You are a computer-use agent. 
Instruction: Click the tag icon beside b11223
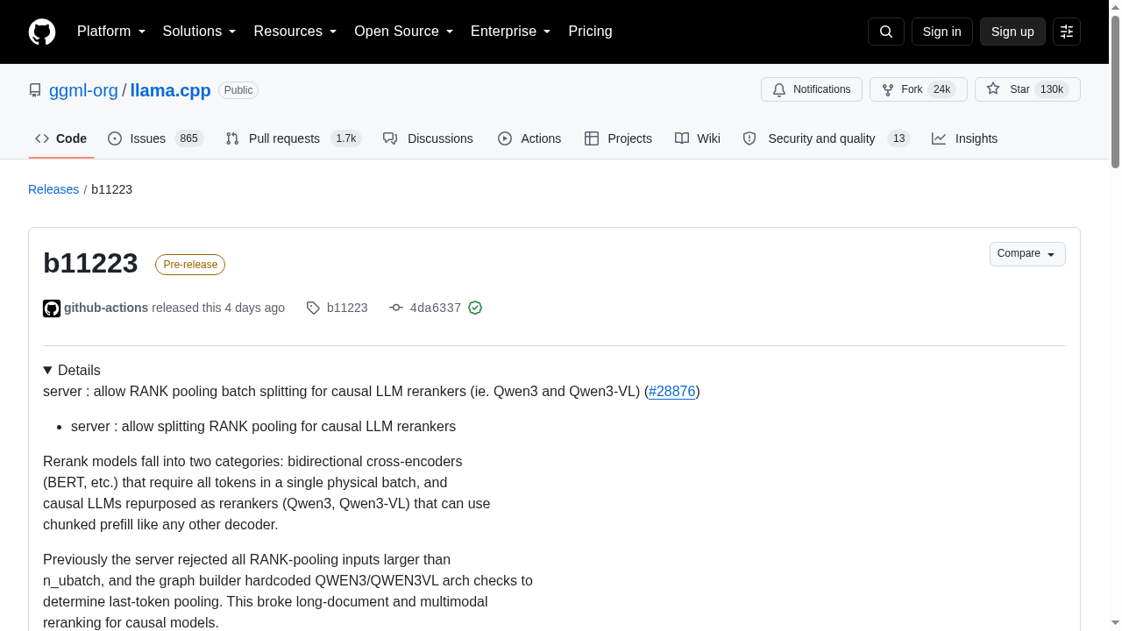pyautogui.click(x=313, y=308)
